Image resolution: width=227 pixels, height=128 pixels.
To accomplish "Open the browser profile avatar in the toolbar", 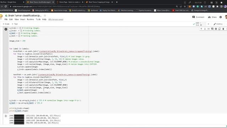I will click(225, 6).
